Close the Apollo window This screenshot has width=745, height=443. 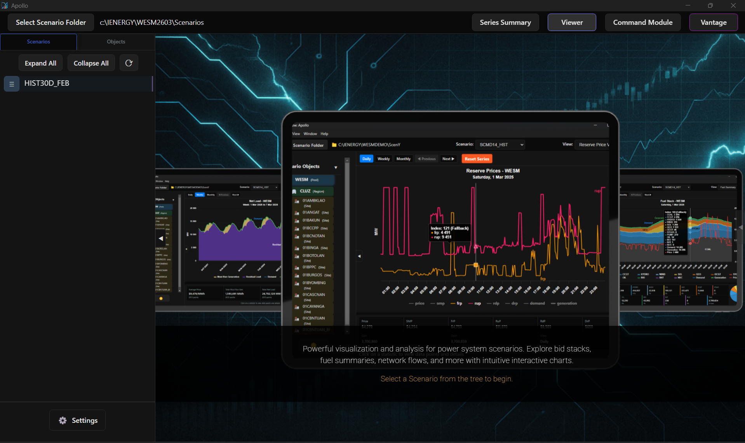[x=733, y=5]
